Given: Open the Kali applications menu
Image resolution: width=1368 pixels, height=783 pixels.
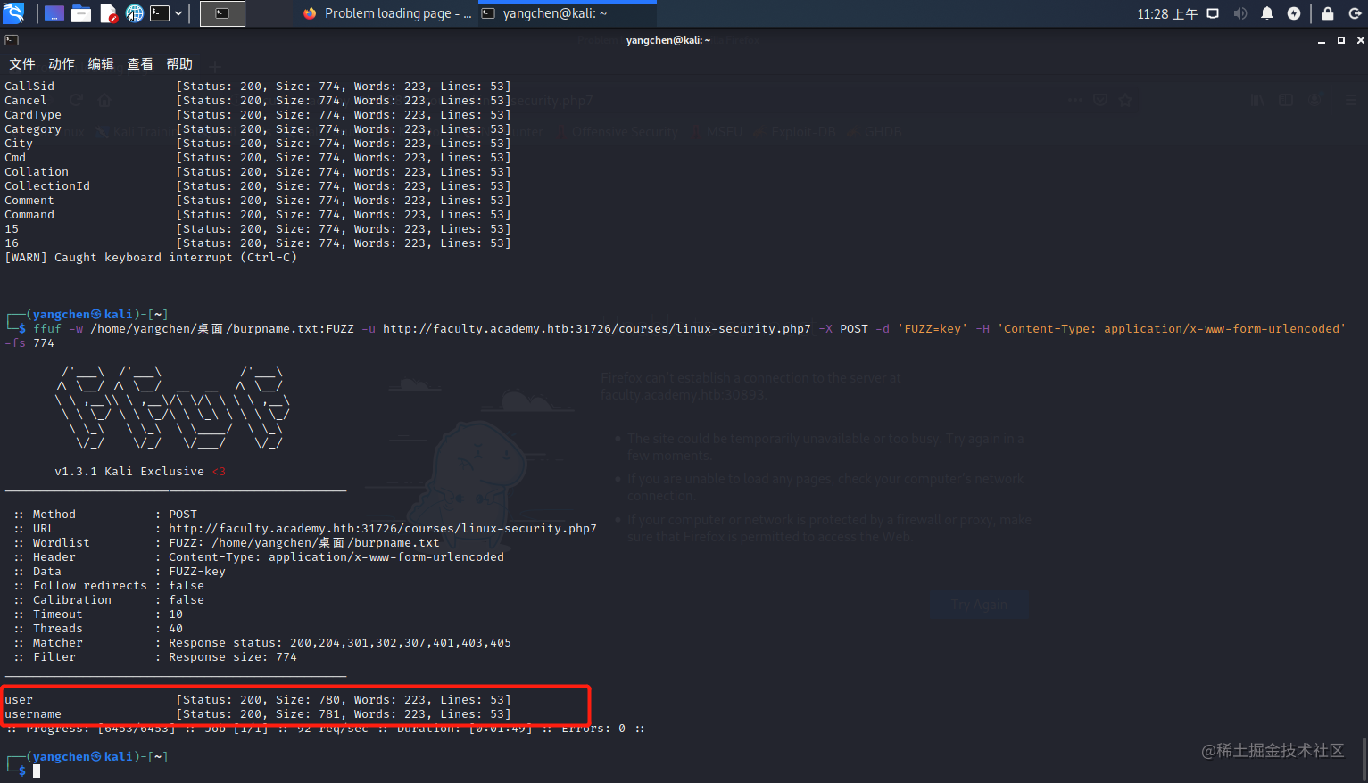Looking at the screenshot, I should point(13,13).
